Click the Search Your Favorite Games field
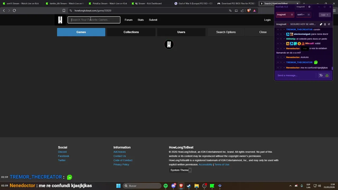The height and width of the screenshot is (190, 338). (94, 20)
